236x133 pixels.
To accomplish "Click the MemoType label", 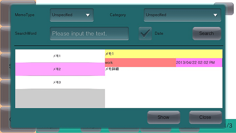I will [25, 15].
